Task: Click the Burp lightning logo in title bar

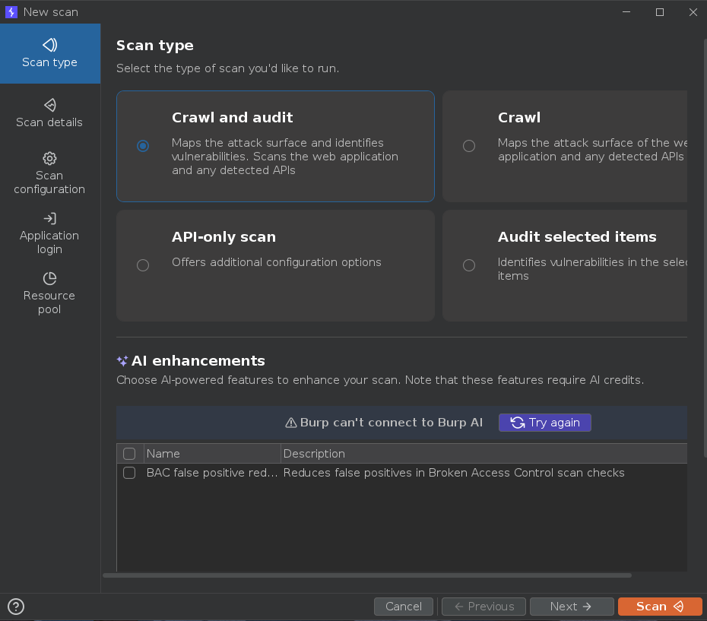Action: (11, 11)
